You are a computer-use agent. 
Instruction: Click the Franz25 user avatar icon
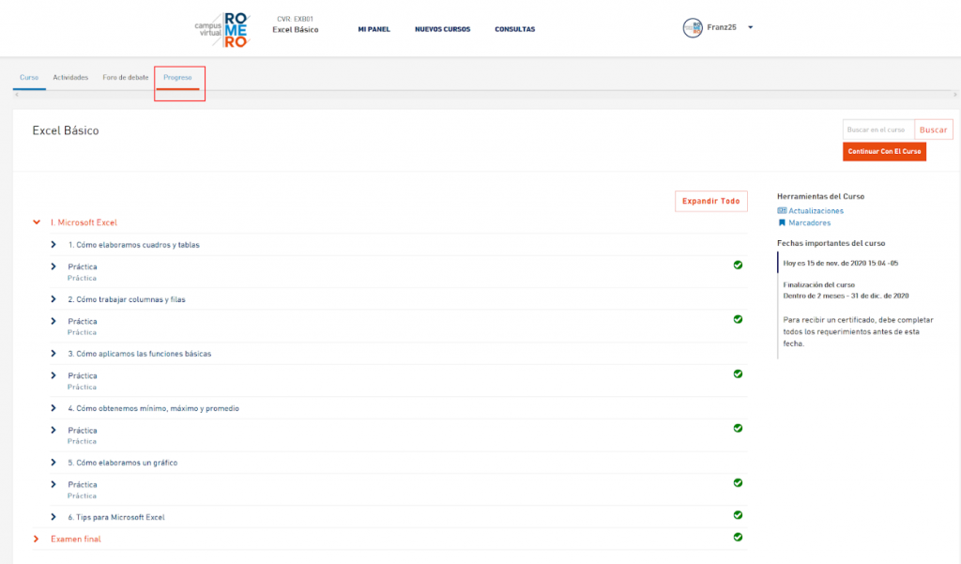(x=693, y=27)
